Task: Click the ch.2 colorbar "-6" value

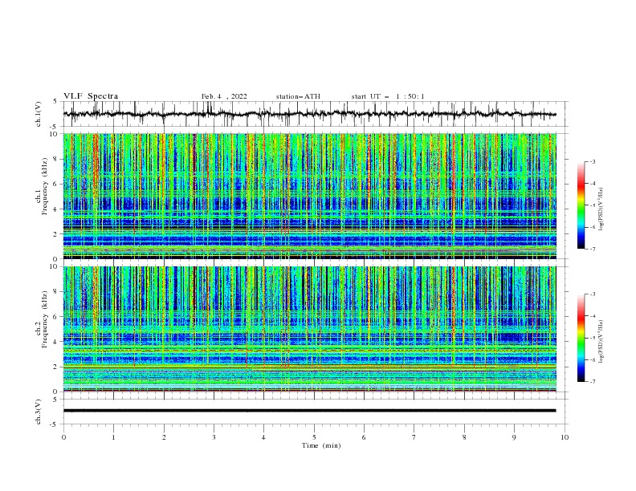Action: [593, 359]
